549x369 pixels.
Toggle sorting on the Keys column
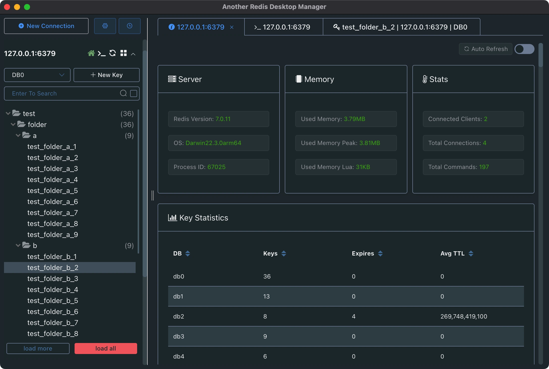click(284, 253)
